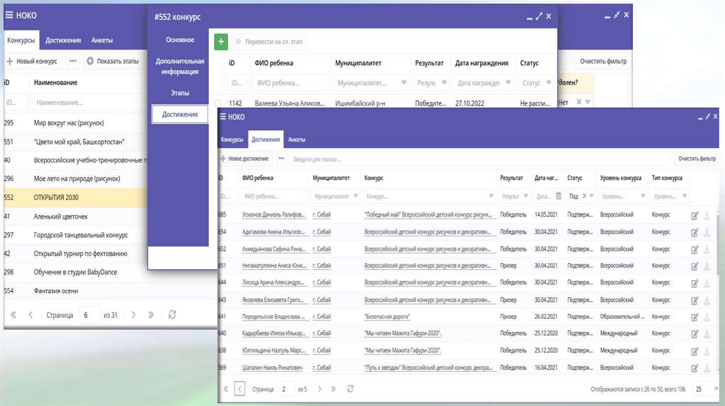The image size is (725, 406).
Task: Edit the Кадырбаева Илюза row
Action: pyautogui.click(x=695, y=335)
